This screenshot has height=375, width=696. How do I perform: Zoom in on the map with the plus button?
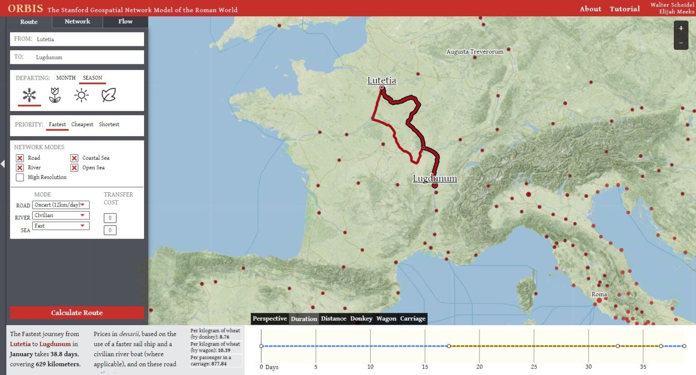681,28
